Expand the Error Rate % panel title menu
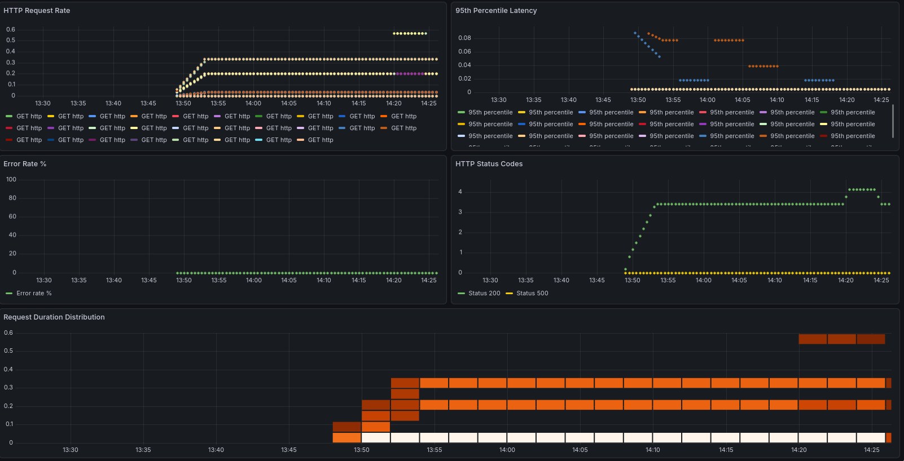The image size is (904, 461). [25, 164]
